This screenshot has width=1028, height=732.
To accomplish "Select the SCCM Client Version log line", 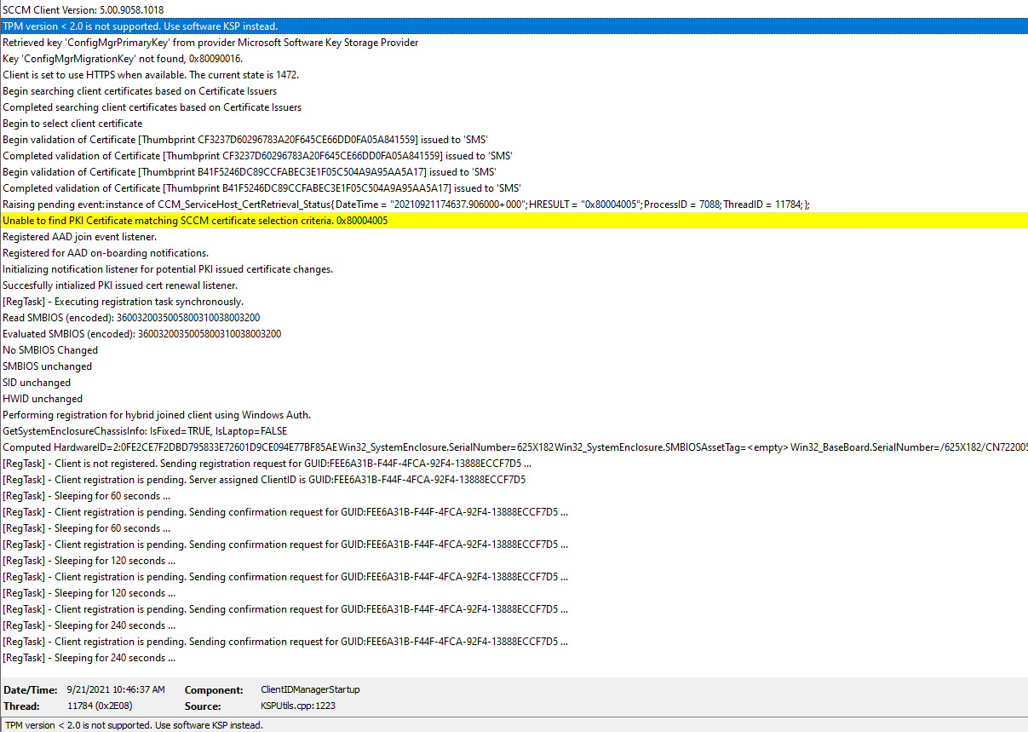I will (83, 10).
